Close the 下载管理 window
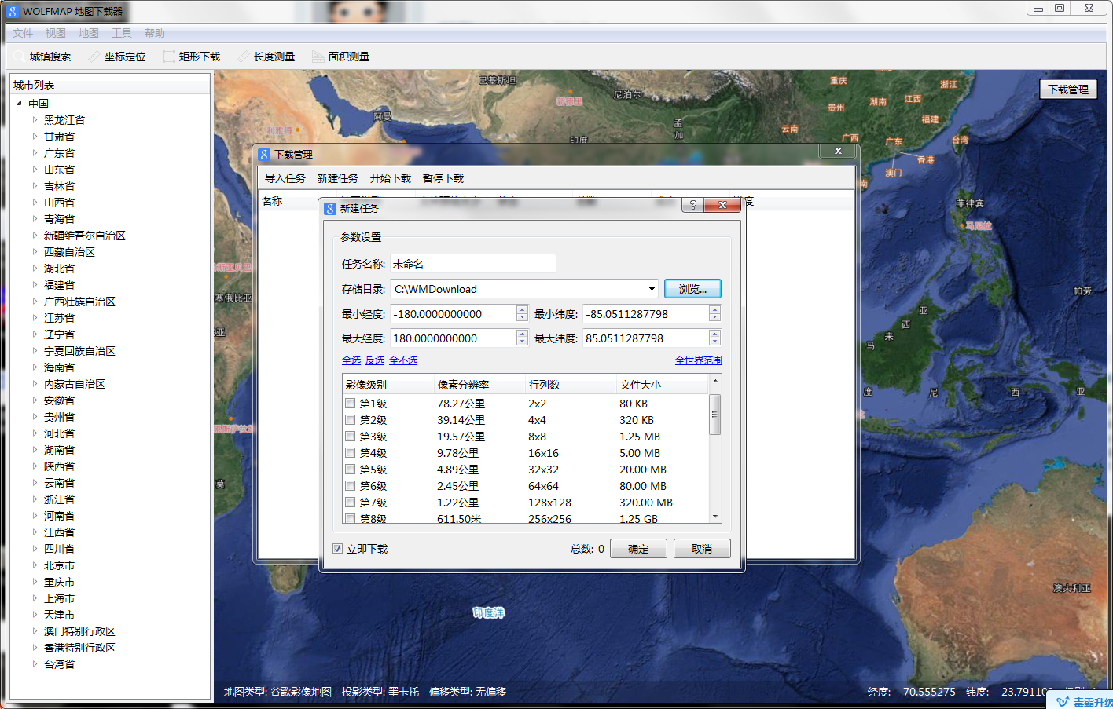This screenshot has width=1113, height=709. (838, 151)
